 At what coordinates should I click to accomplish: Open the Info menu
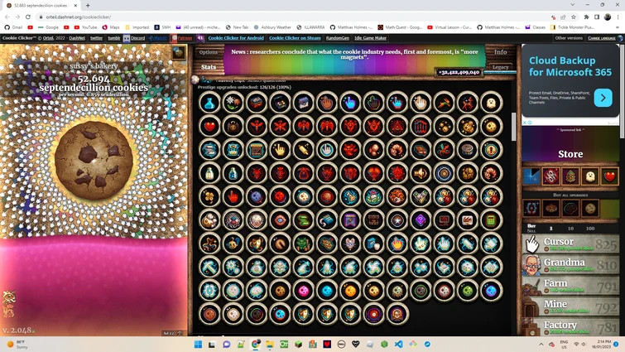(500, 52)
